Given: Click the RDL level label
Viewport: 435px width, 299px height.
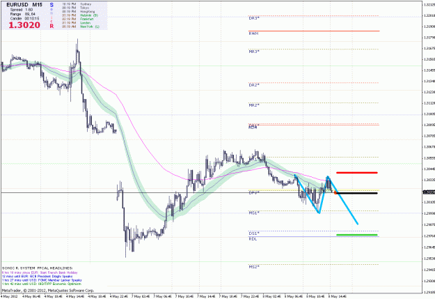Looking at the screenshot, I should [x=253, y=239].
